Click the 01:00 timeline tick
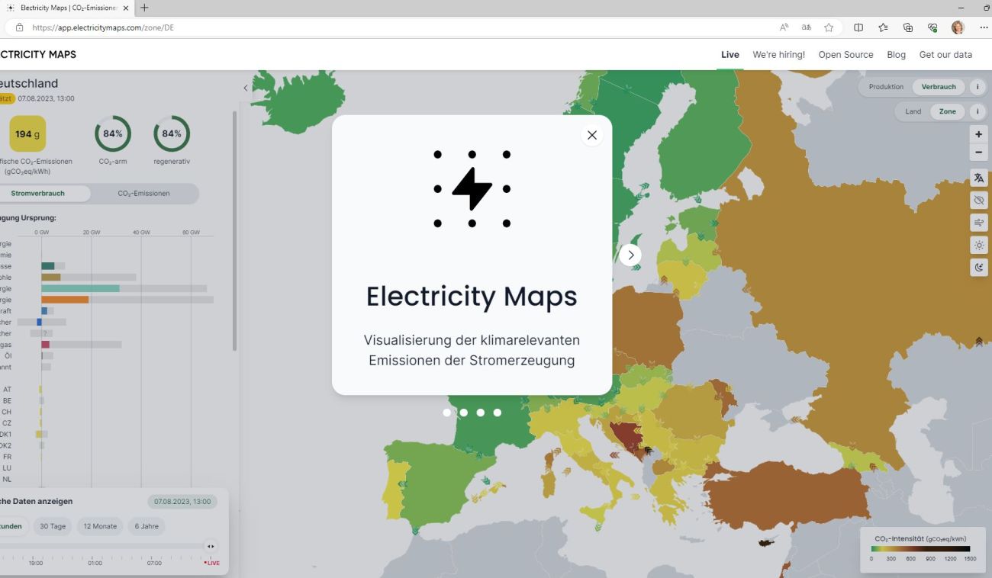 [95, 563]
